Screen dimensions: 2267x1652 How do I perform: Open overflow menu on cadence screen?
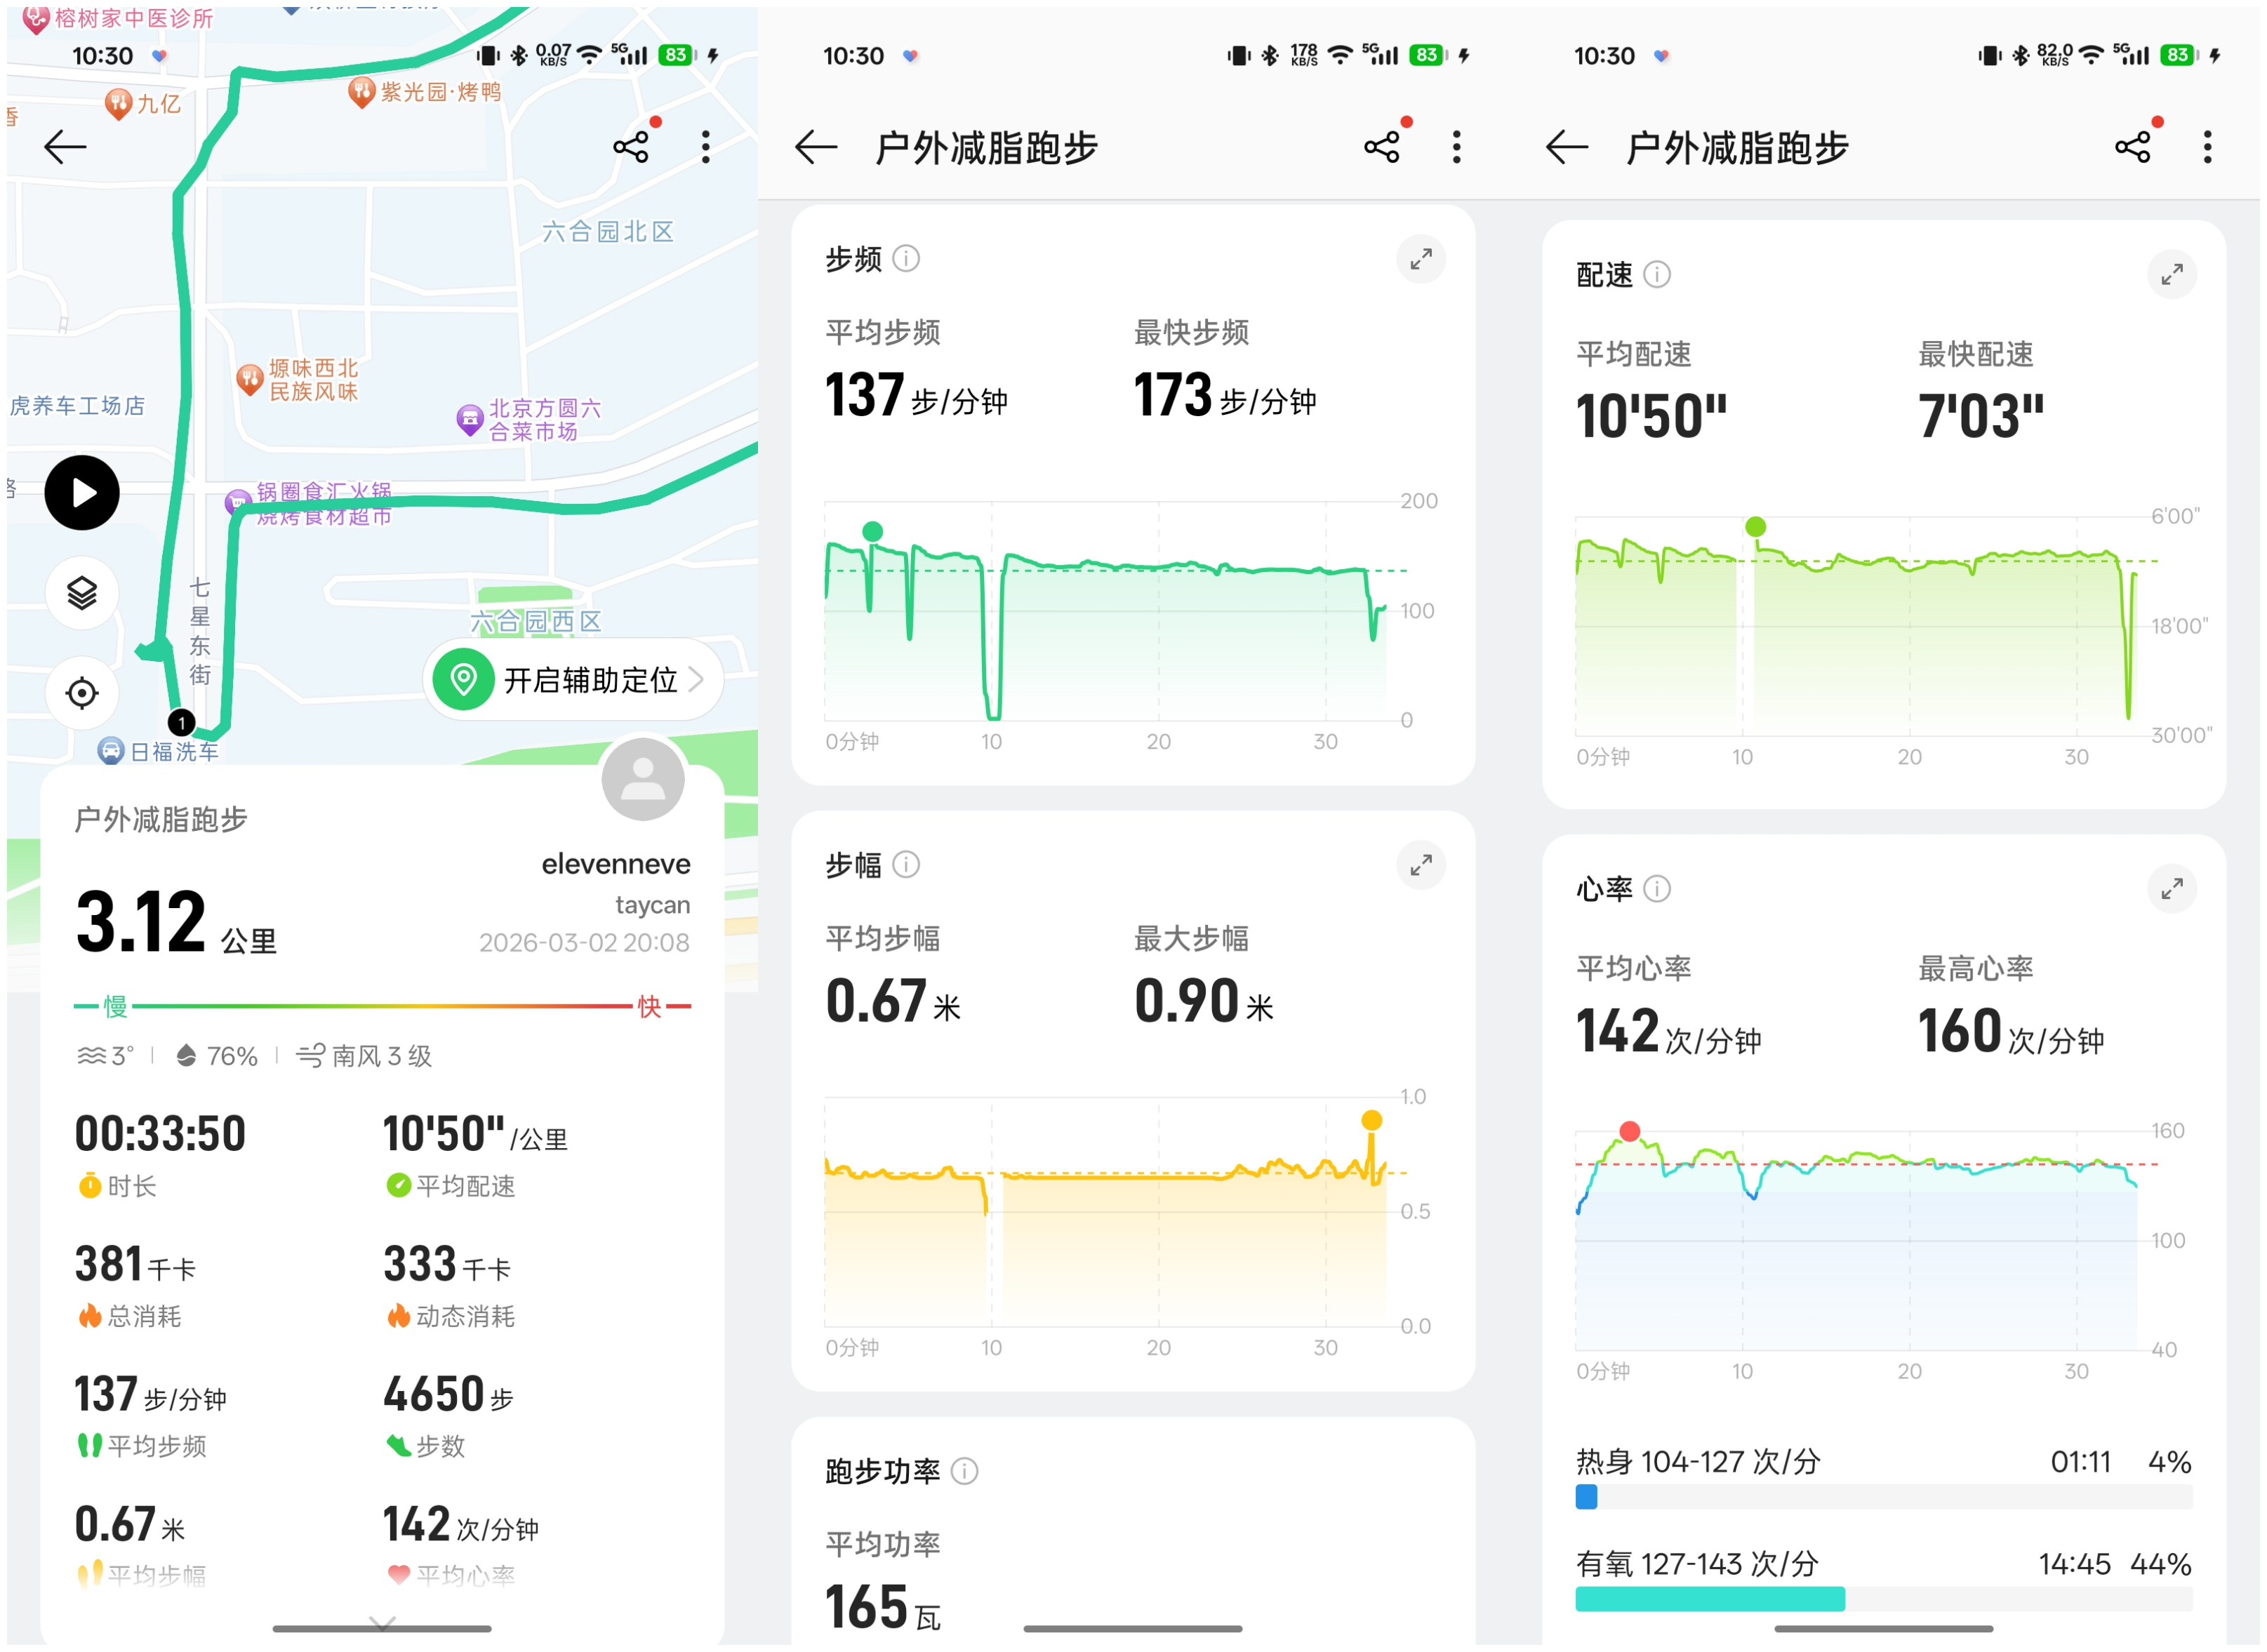click(x=1456, y=147)
